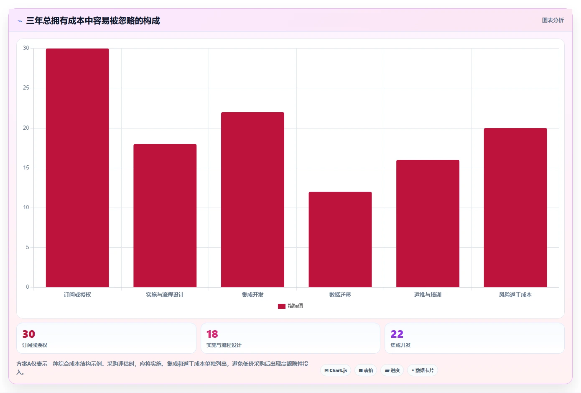Click the y-axis tick label 5
The height and width of the screenshot is (393, 581).
(x=28, y=247)
